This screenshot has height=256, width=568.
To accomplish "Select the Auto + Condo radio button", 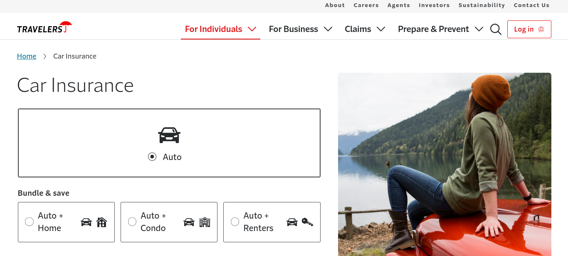I will (x=132, y=222).
